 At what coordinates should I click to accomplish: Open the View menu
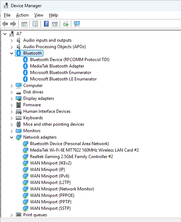[39, 15]
